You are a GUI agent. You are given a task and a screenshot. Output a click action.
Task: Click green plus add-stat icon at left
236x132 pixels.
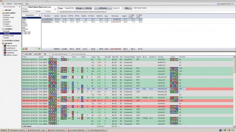[24, 49]
